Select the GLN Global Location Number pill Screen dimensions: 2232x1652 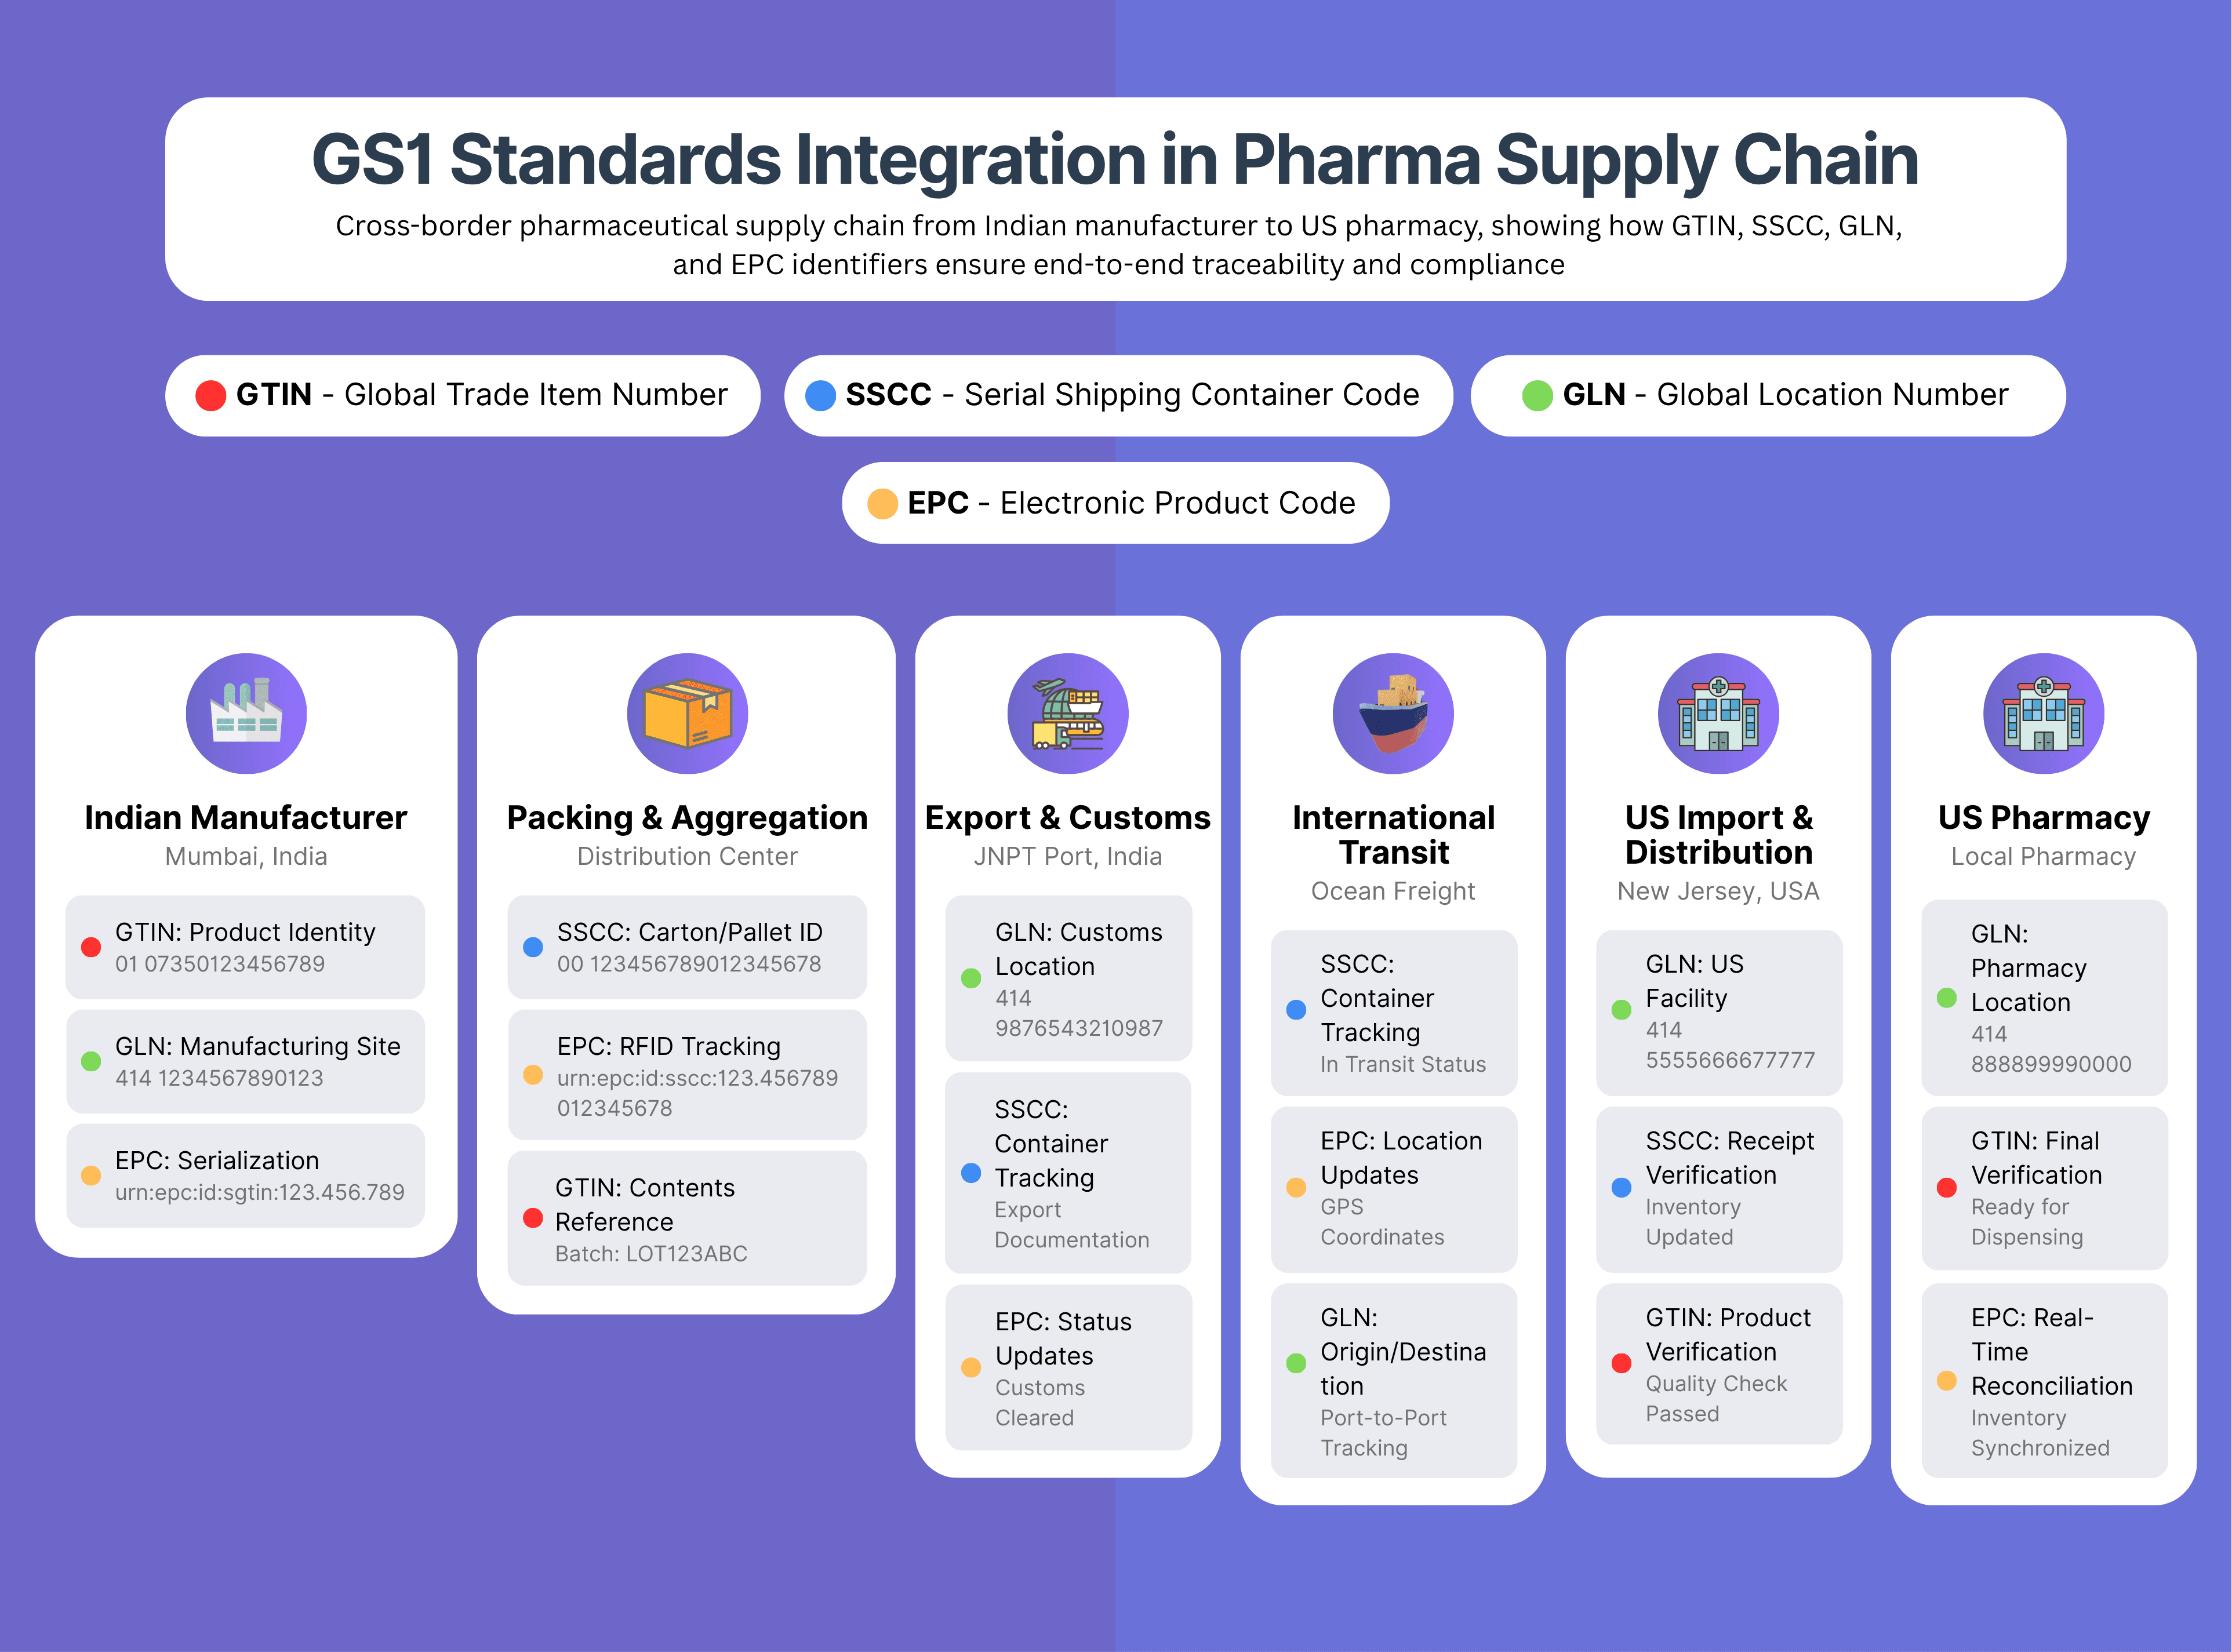1767,395
